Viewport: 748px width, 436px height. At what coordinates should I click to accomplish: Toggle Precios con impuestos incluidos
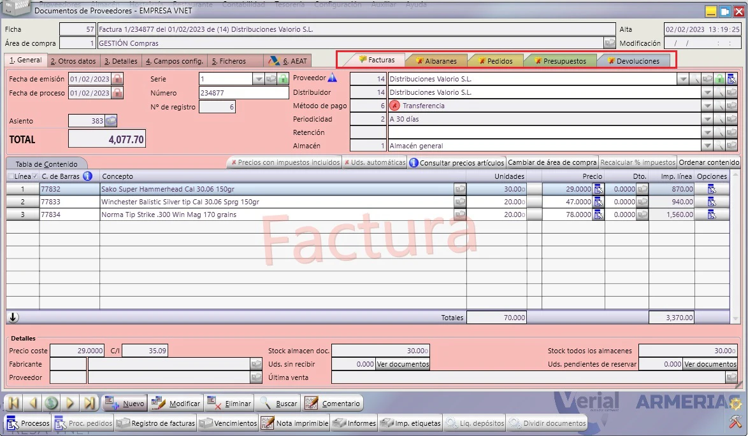tap(285, 162)
